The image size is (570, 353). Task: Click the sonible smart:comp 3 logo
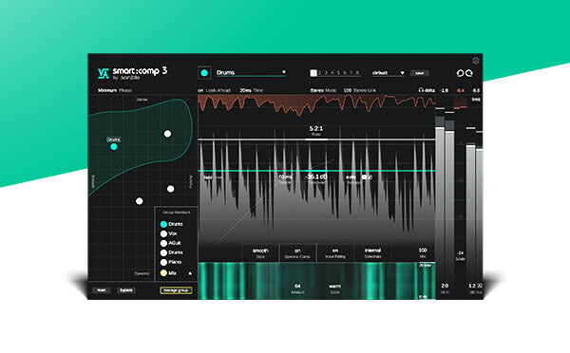pyautogui.click(x=132, y=73)
